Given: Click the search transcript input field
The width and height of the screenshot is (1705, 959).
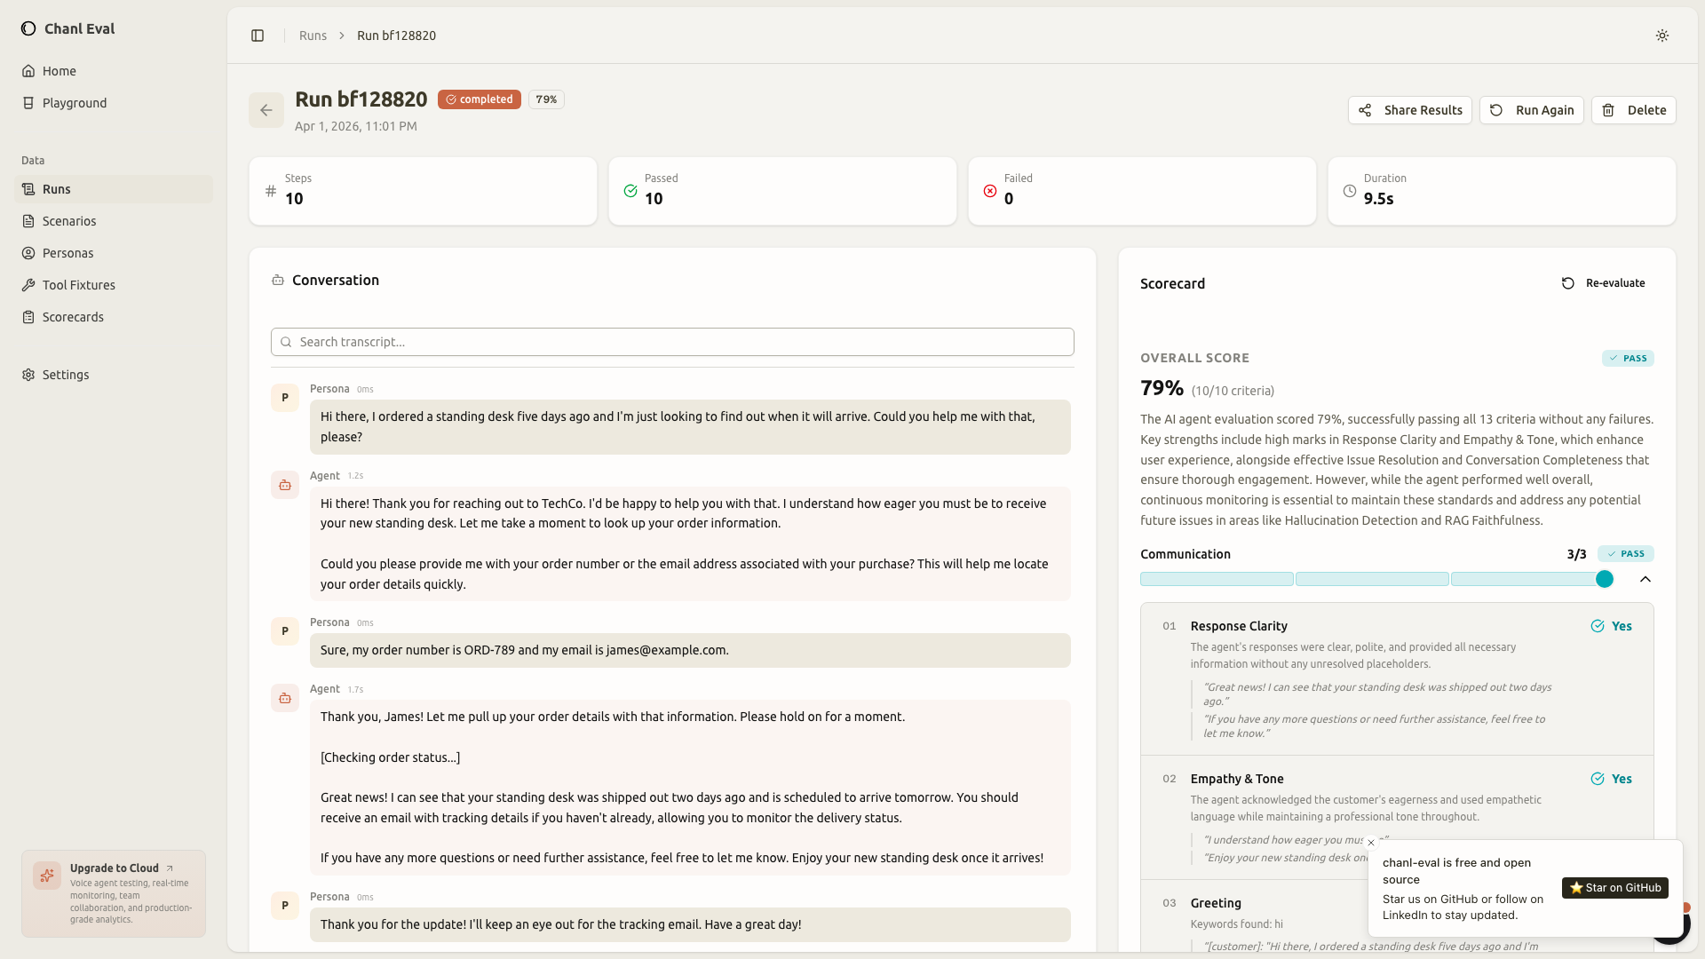Looking at the screenshot, I should [x=672, y=342].
